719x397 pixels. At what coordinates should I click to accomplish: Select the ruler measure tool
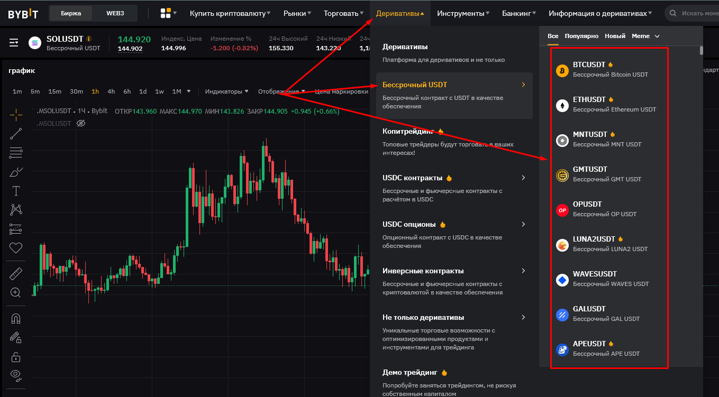coord(16,273)
